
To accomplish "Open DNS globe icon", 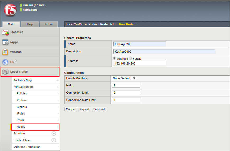I will (5, 62).
